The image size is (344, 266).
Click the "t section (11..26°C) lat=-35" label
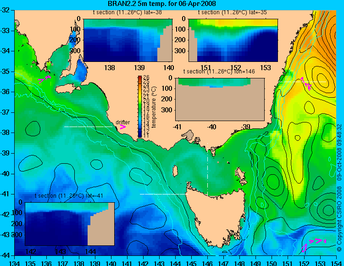pyautogui.click(x=233, y=12)
